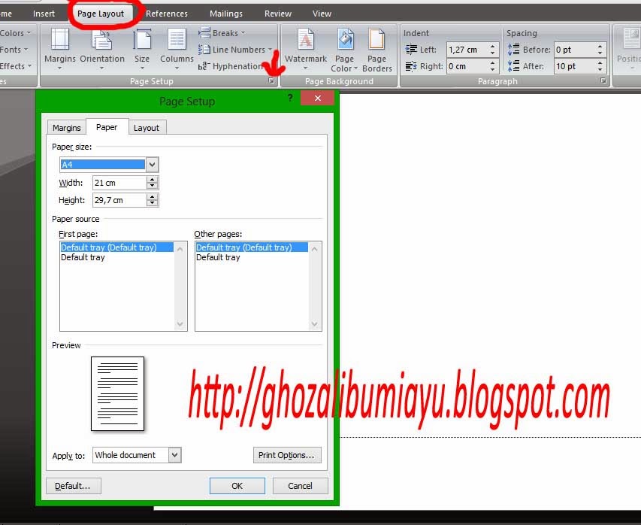This screenshot has height=525, width=641.
Task: Select second Default tray under First page
Action: point(116,257)
